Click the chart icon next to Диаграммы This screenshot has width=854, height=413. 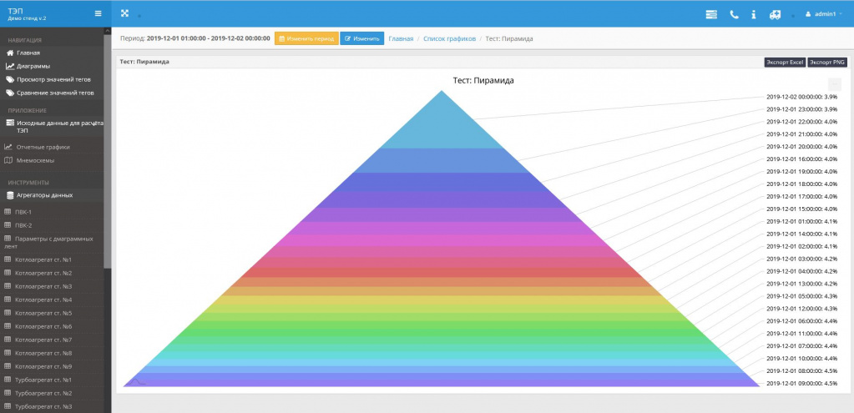[10, 67]
